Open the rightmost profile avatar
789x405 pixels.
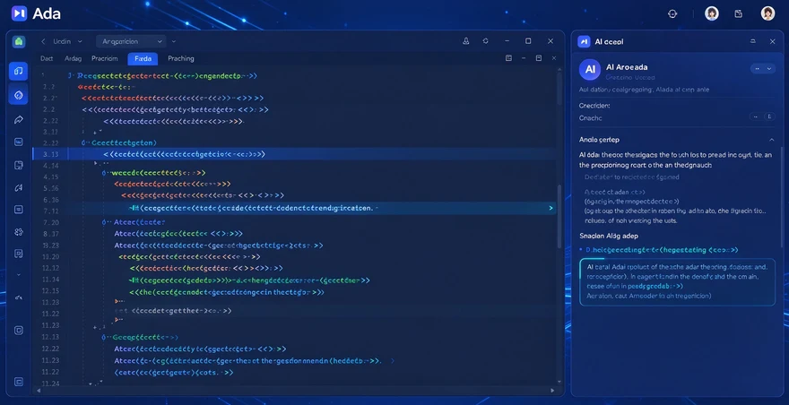pyautogui.click(x=767, y=13)
